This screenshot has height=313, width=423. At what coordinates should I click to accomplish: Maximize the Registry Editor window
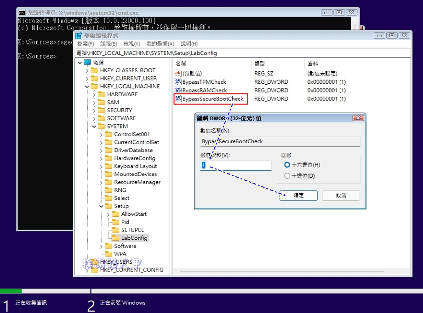(392, 35)
